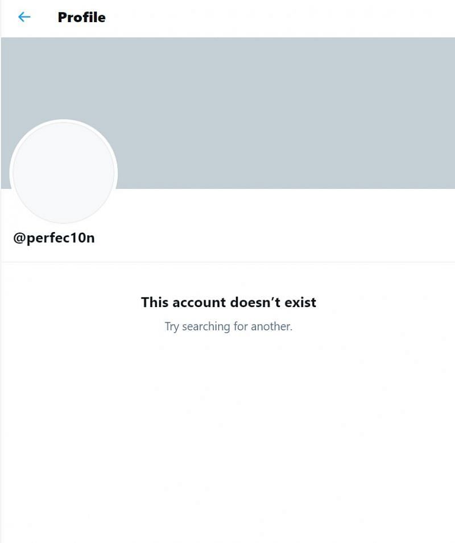
Task: Click the "Try searching for another." text
Action: [x=229, y=326]
